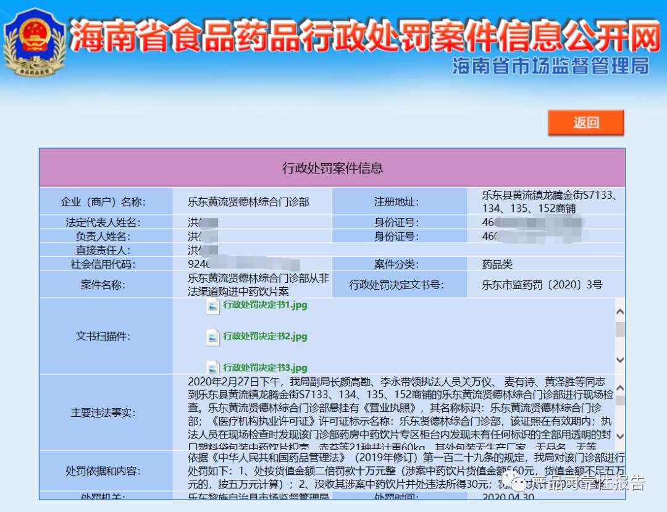Click the case number 乐东市监药罚〔2020〕3号
The height and width of the screenshot is (512, 667).
point(542,285)
